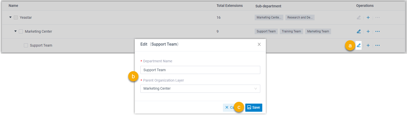Click the edit pencil for Marketing Center row
Viewport: 407px width, 115px height.
tap(359, 31)
